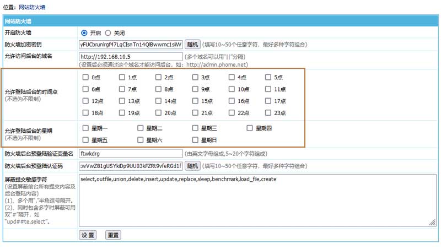Select the 开启 firewall radio button
This screenshot has width=441, height=249.
point(84,33)
